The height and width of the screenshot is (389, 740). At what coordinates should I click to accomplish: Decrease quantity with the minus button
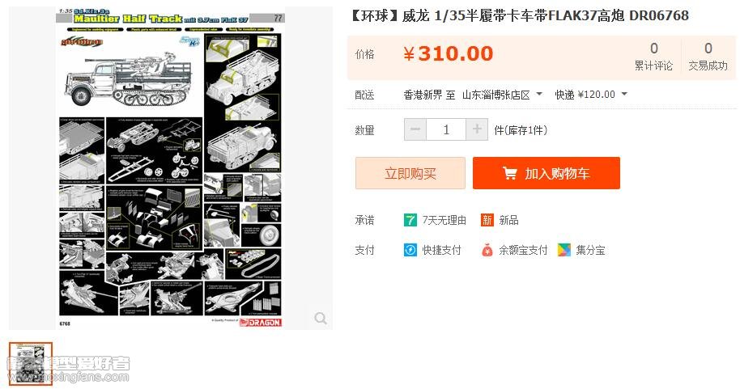(x=415, y=129)
